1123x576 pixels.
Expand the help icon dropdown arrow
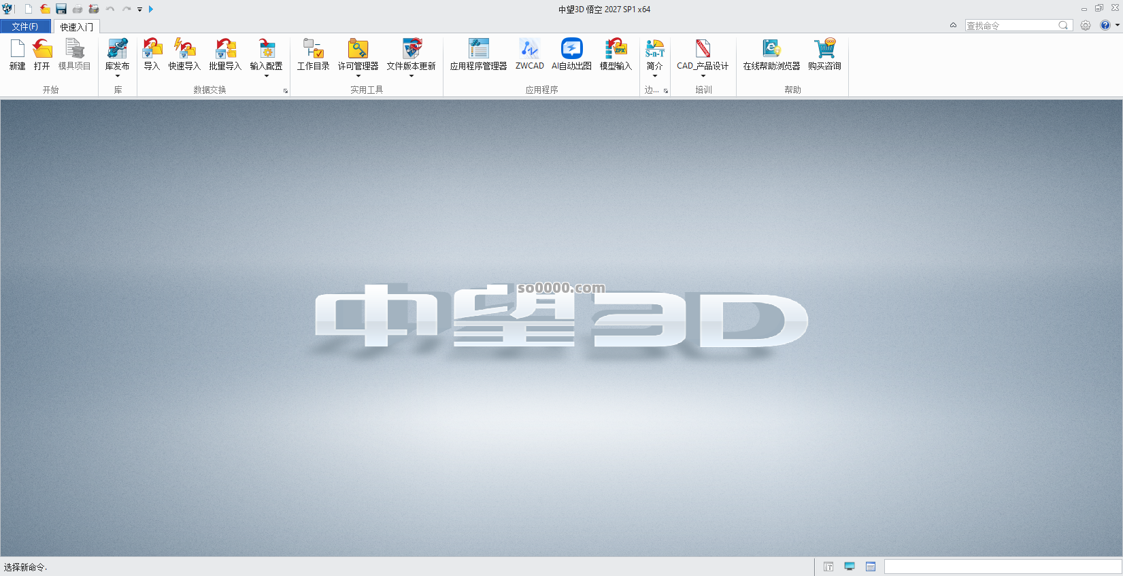1117,25
